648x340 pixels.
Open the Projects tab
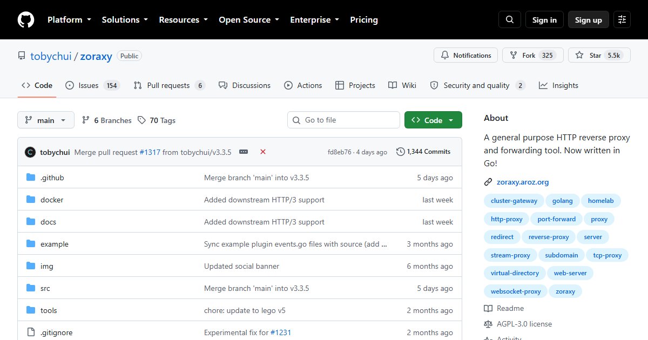coord(355,85)
